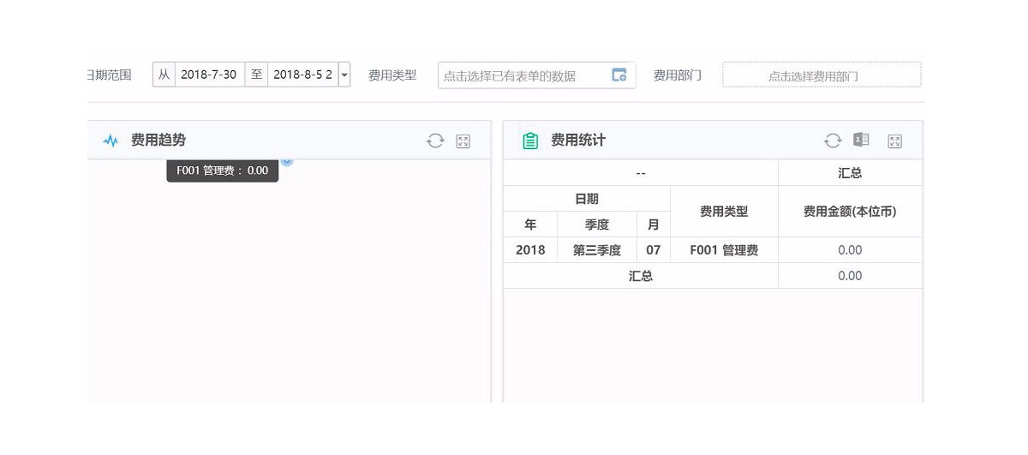Click the 季度 column header
This screenshot has width=1028, height=455.
pyautogui.click(x=597, y=225)
